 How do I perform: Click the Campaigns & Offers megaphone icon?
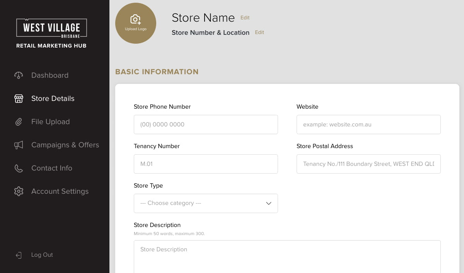19,145
